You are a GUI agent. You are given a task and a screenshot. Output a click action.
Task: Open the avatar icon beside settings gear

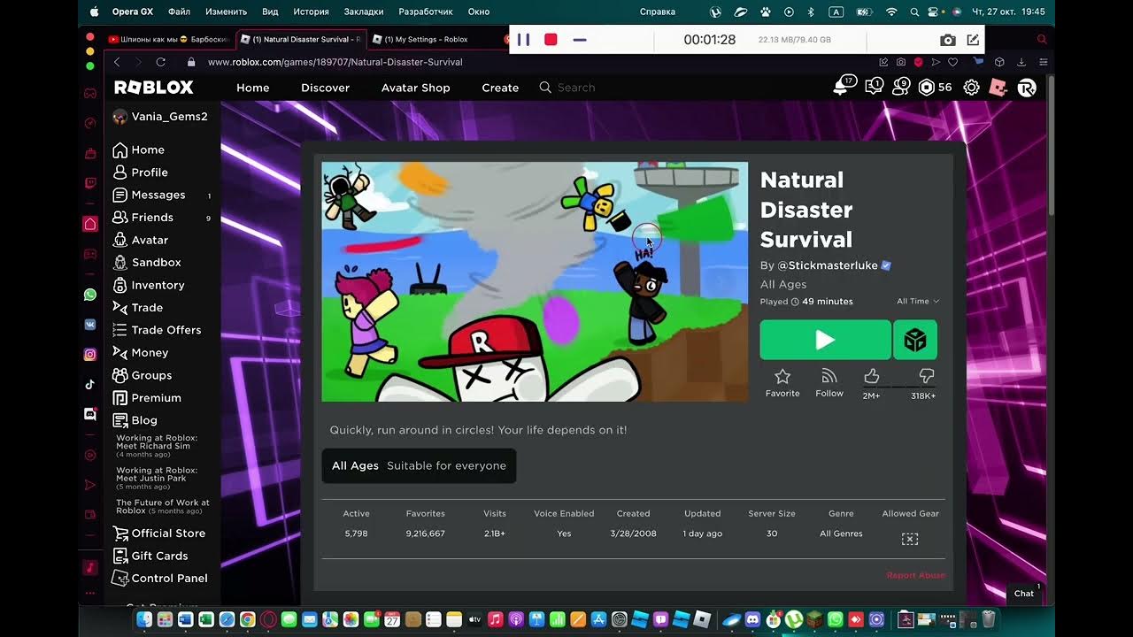coord(998,88)
